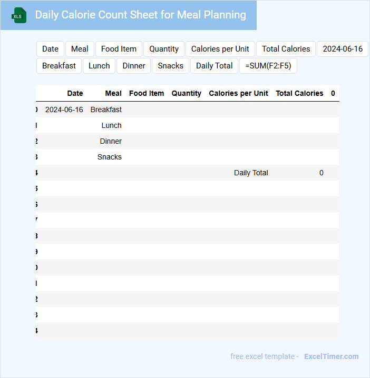The image size is (370, 378).
Task: Select the Lunch tag button
Action: click(x=99, y=66)
